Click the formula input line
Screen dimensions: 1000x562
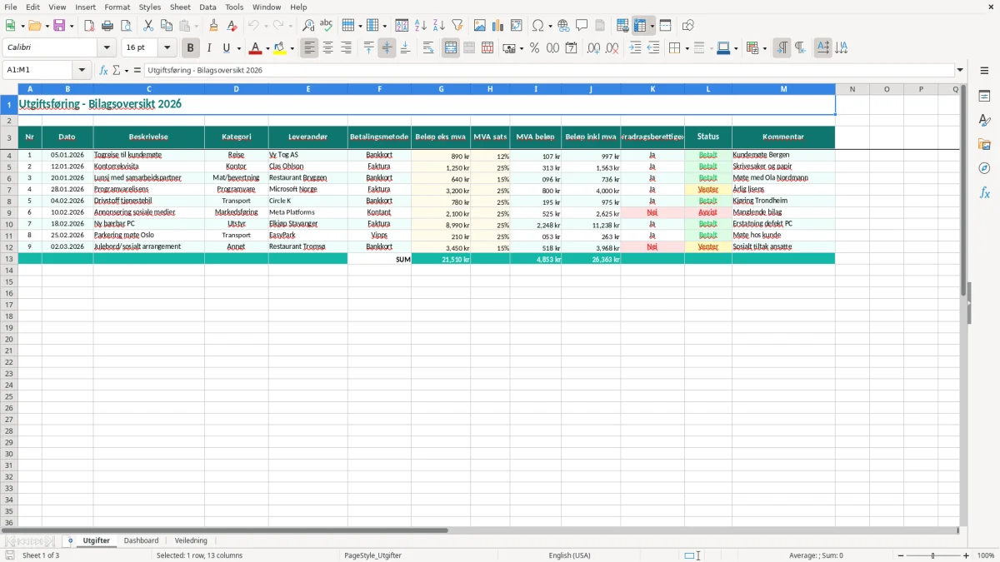tap(550, 70)
